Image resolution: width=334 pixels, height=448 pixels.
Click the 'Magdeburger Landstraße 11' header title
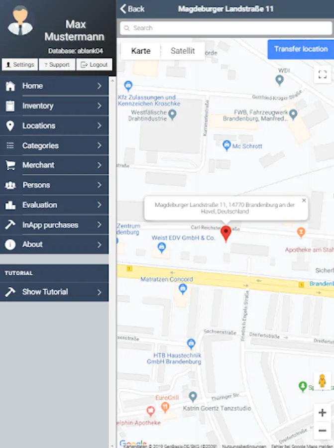pyautogui.click(x=225, y=9)
